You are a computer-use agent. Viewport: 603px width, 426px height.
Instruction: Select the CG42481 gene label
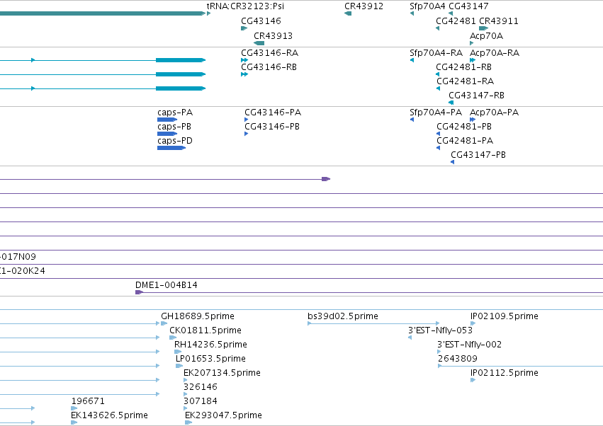point(456,21)
